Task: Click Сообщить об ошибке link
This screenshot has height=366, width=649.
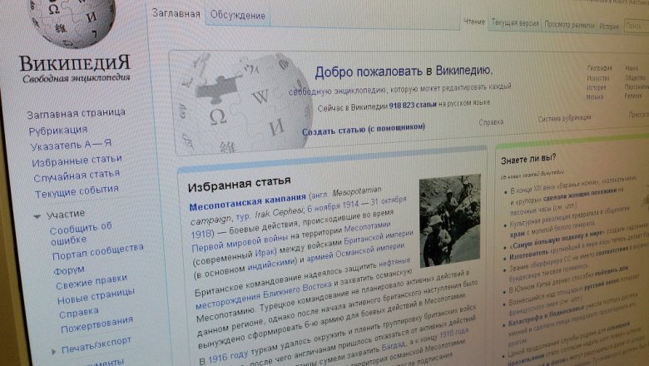Action: coord(81,233)
